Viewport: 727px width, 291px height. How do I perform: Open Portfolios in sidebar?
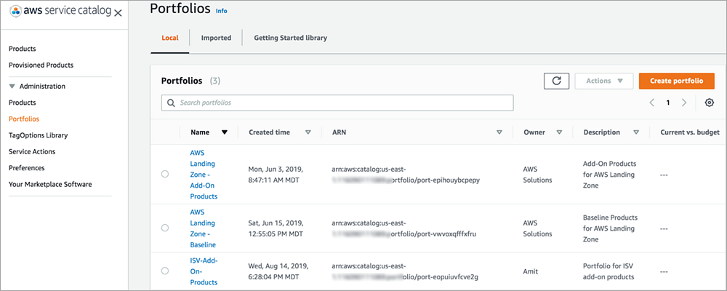pos(24,119)
